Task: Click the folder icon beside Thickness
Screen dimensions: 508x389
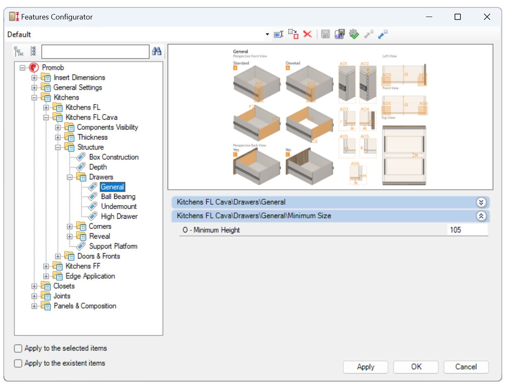Action: (x=69, y=137)
